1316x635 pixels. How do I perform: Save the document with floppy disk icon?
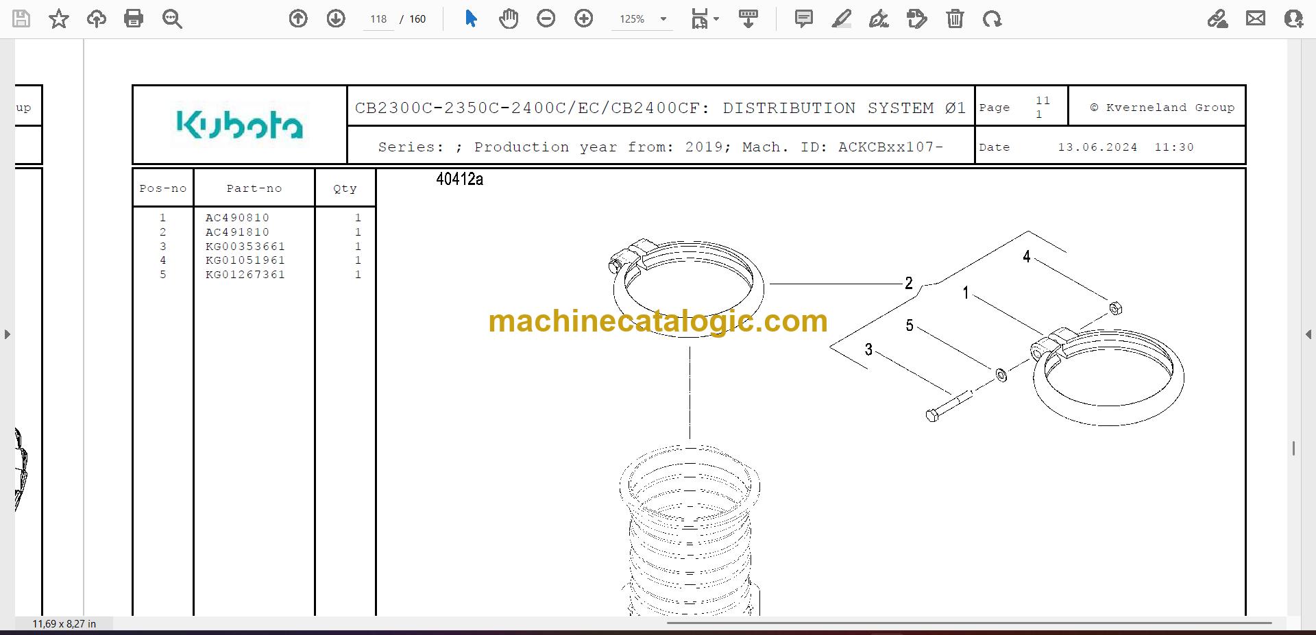point(21,18)
